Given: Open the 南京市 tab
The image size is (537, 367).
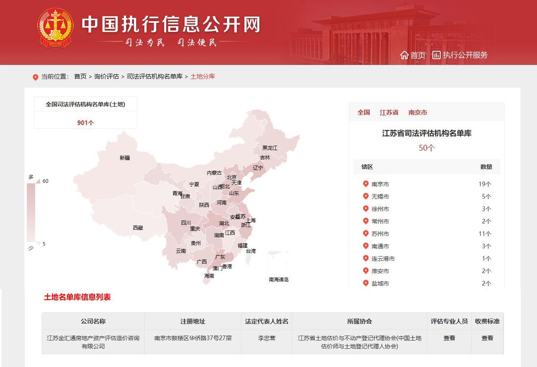Looking at the screenshot, I should [418, 113].
